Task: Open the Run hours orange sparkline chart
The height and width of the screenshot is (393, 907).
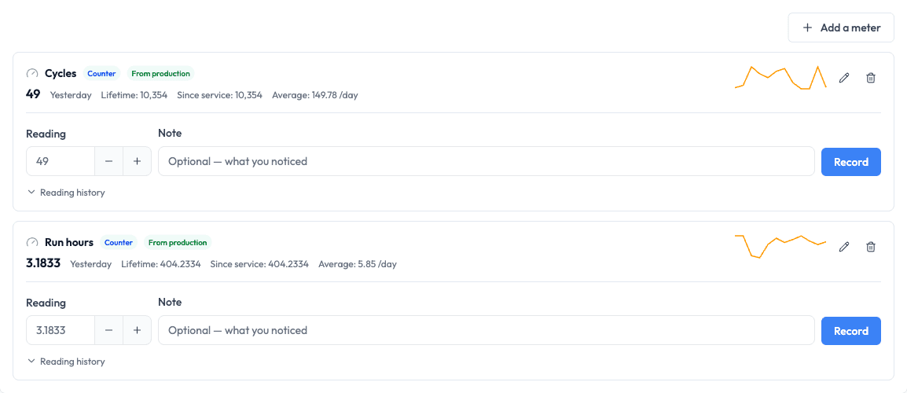Action: tap(780, 247)
